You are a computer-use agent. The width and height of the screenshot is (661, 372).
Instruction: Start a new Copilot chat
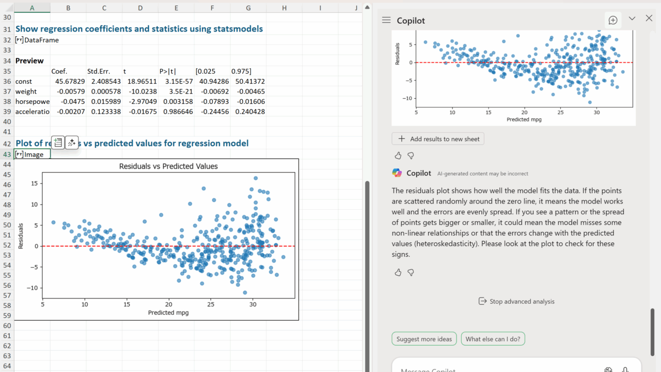point(613,20)
